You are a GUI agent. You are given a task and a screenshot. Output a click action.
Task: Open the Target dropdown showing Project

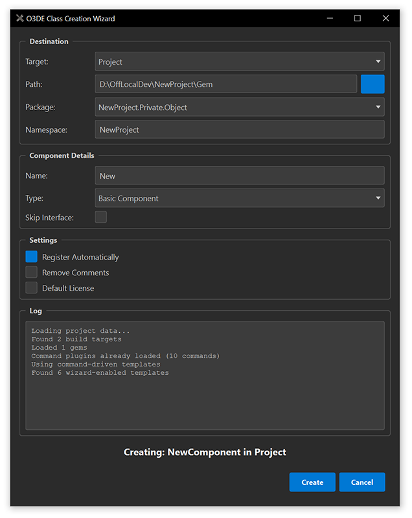(x=240, y=62)
